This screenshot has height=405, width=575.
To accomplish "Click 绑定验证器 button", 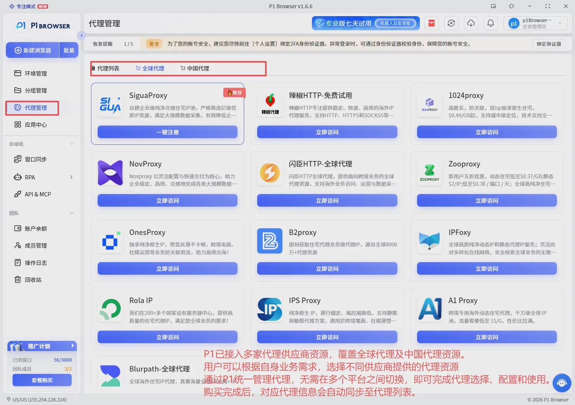I will [549, 44].
